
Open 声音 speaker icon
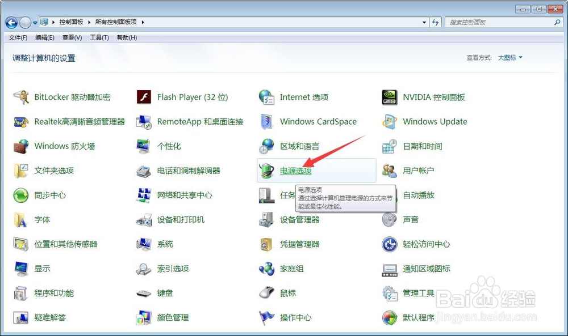tap(390, 220)
